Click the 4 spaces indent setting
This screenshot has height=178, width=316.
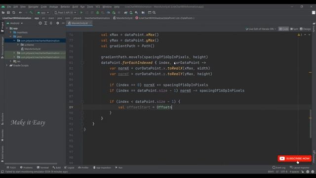click(294, 172)
